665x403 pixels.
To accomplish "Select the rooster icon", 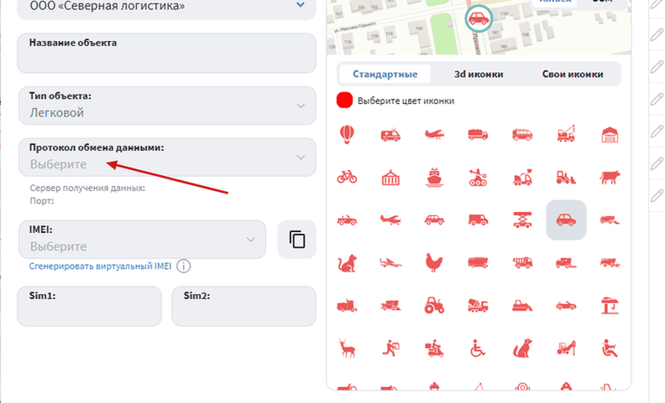I will 434,262.
